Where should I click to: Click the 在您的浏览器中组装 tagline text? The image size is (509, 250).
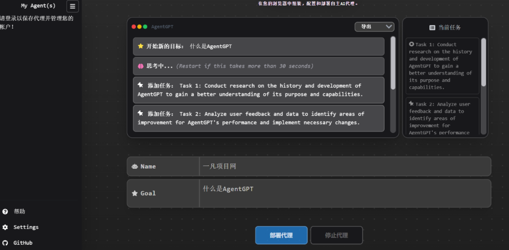click(x=308, y=4)
